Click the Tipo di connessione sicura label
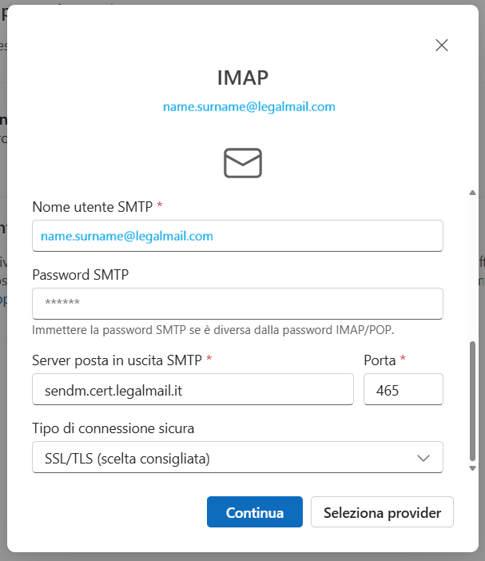Viewport: 485px width, 561px height. tap(113, 428)
